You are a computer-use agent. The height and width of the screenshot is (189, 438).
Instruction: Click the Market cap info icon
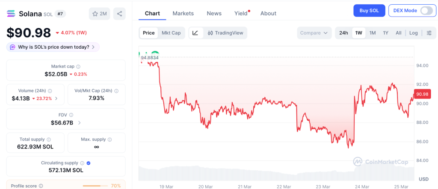click(78, 67)
